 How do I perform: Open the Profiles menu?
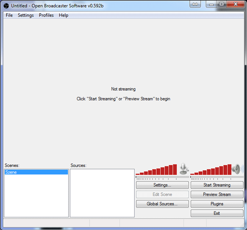click(x=46, y=15)
